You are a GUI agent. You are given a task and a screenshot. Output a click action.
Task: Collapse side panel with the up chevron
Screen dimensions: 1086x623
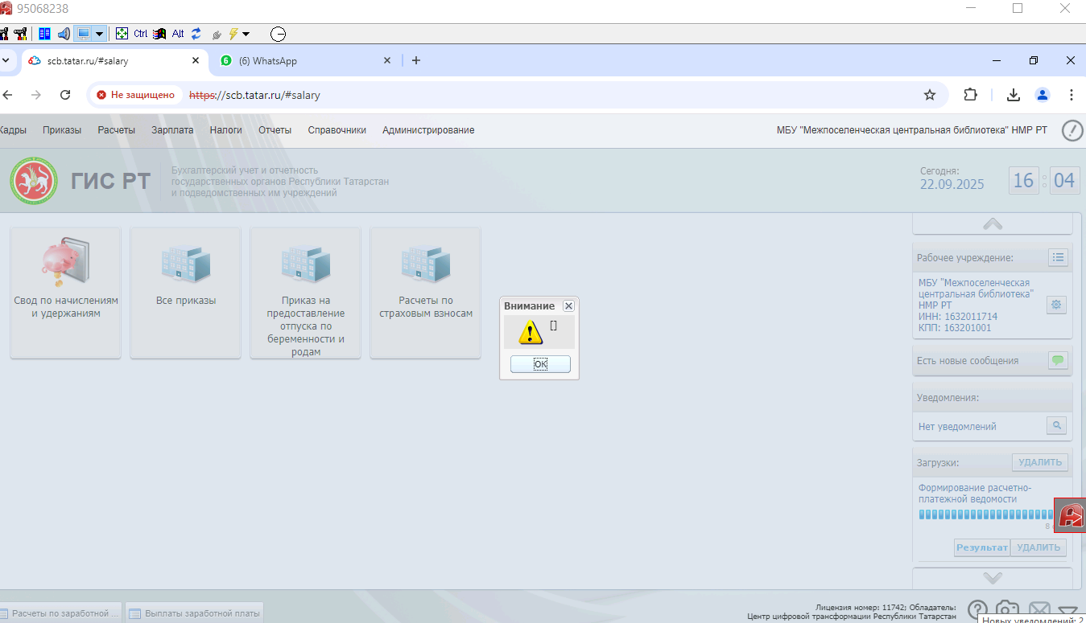(993, 223)
